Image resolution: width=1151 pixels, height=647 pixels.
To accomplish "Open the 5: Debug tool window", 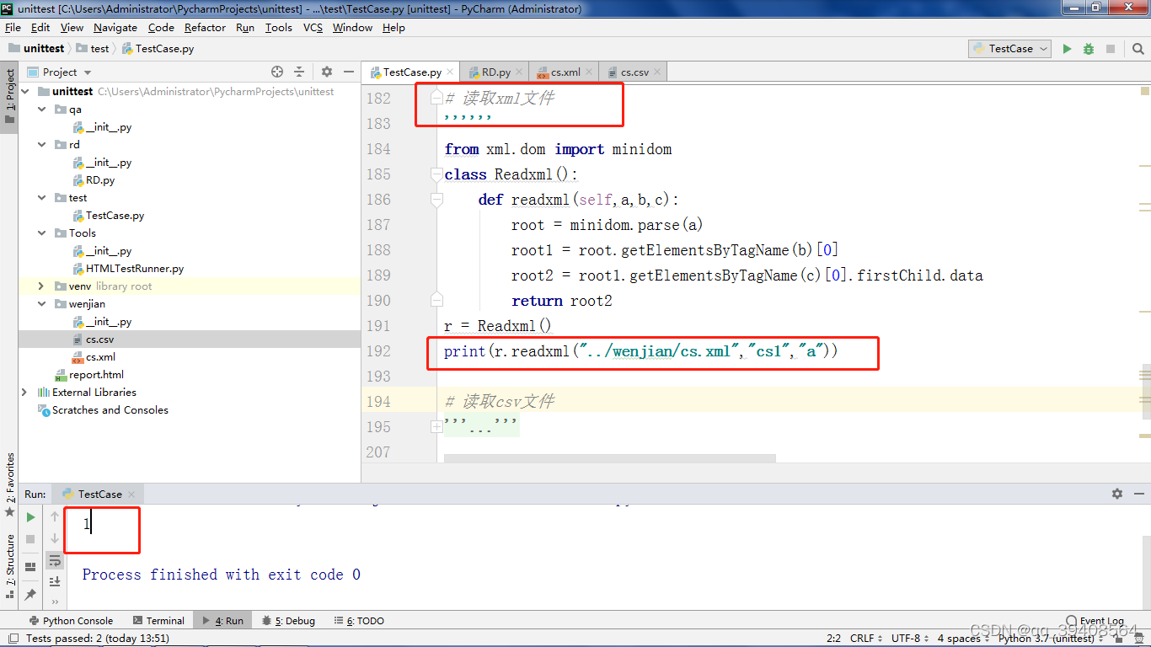I will point(291,621).
